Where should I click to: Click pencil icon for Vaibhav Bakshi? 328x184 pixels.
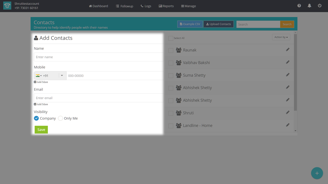pyautogui.click(x=288, y=62)
